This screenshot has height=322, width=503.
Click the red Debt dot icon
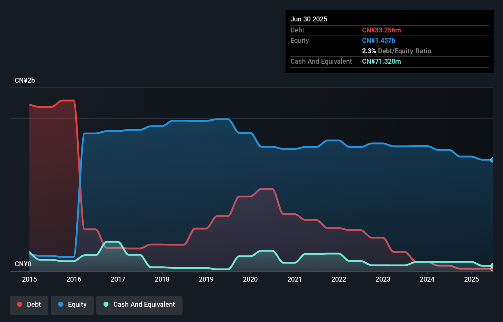coord(20,304)
